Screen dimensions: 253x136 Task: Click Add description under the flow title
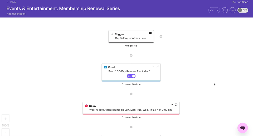pyautogui.click(x=16, y=14)
